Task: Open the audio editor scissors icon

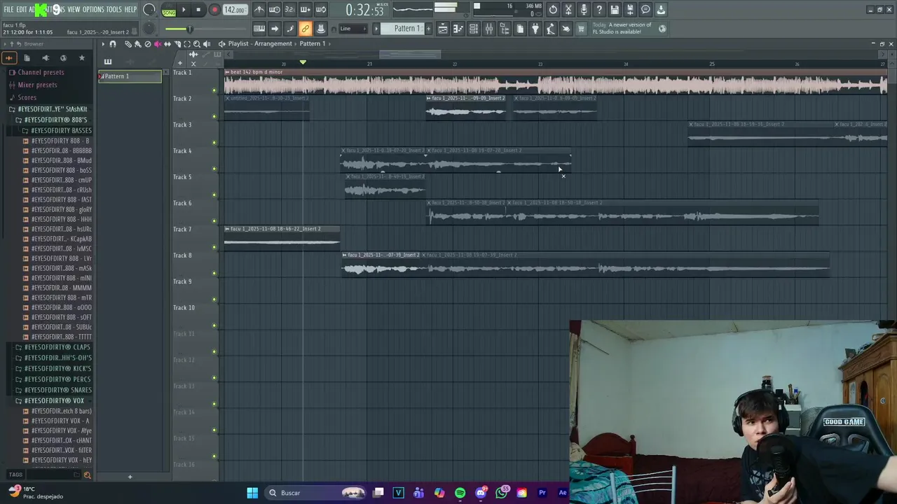Action: [x=568, y=10]
